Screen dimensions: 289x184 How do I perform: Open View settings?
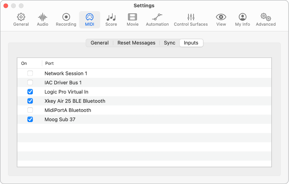[221, 19]
